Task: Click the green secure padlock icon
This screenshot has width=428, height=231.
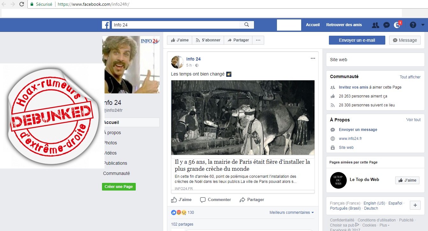Action: [32, 4]
